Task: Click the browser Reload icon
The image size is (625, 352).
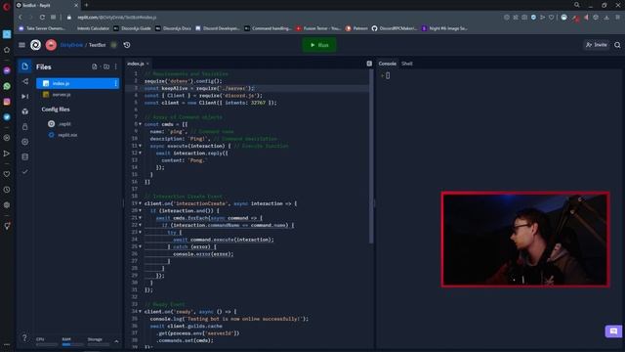Action: [x=42, y=18]
